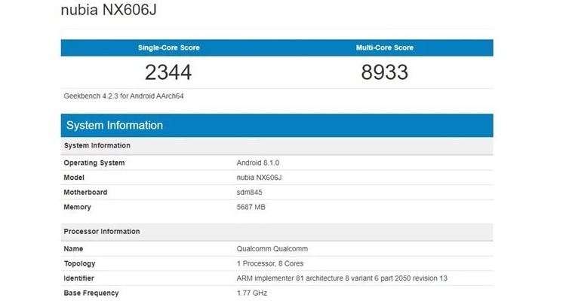Select the Operating System label

94,163
